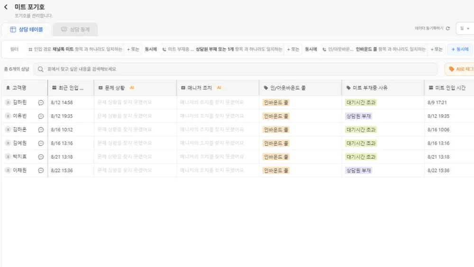Open chat bubble icon for 김하린

coord(41,102)
